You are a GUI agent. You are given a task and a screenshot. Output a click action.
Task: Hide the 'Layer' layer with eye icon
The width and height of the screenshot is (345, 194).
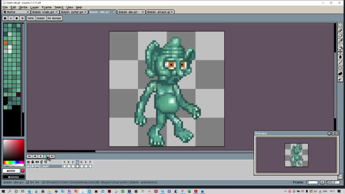point(28,166)
